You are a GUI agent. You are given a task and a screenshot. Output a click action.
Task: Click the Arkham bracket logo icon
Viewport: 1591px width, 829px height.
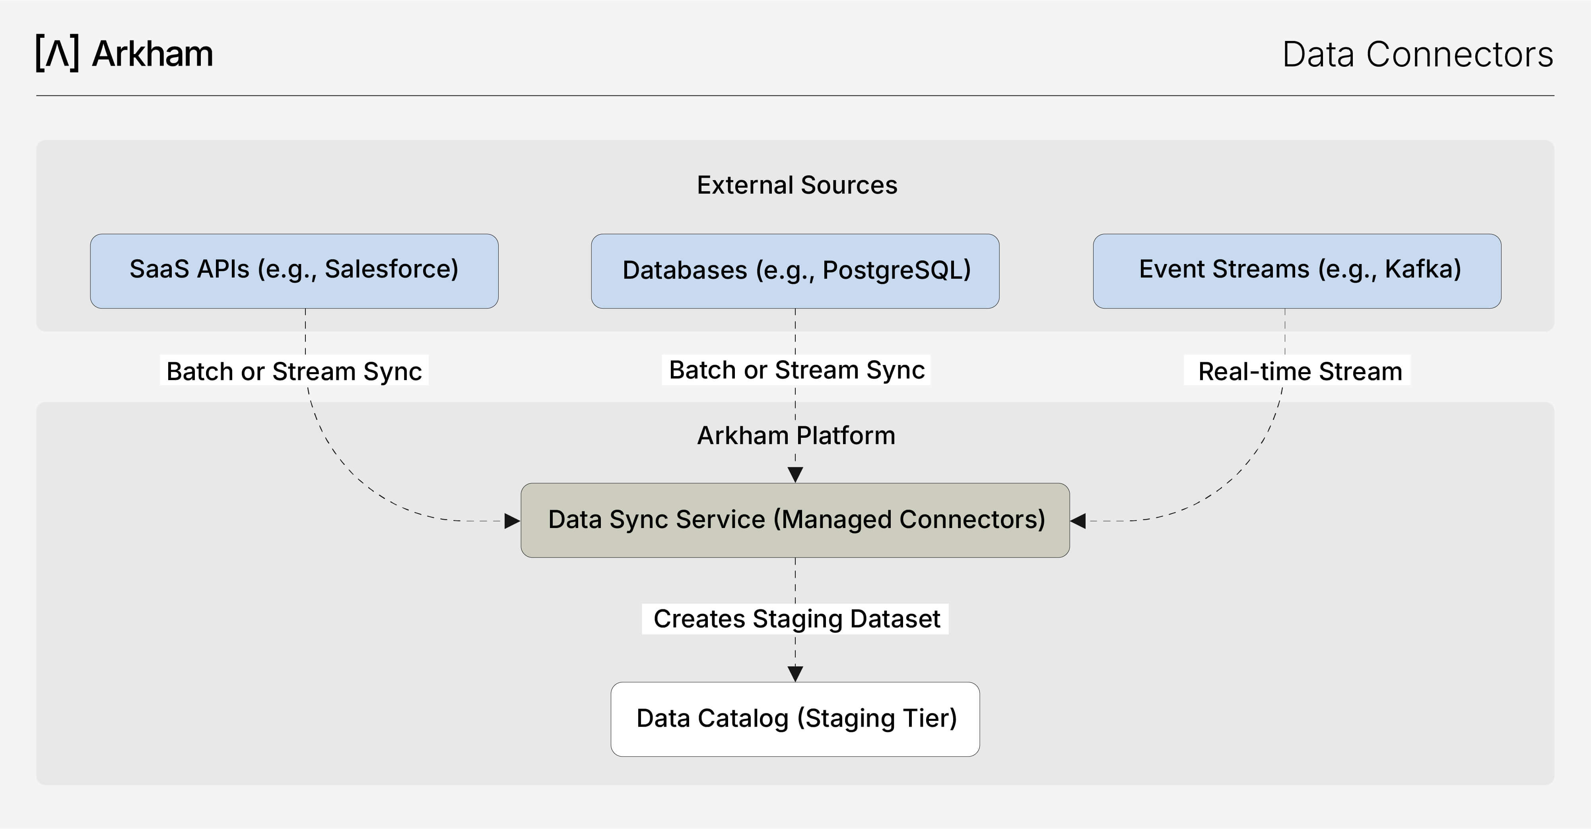tap(57, 54)
